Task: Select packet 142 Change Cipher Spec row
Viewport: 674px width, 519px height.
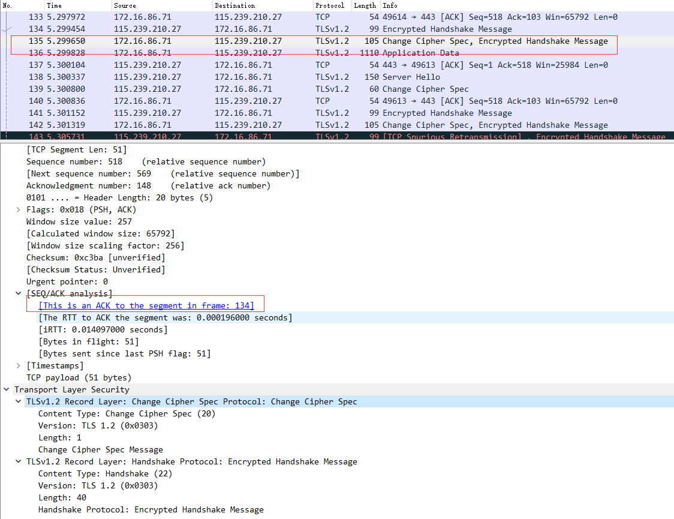Action: click(x=337, y=125)
